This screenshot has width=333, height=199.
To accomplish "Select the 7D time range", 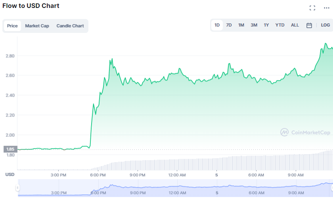I will [x=229, y=25].
